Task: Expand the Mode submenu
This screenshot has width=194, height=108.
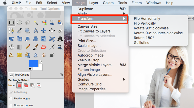Action: click(100, 13)
